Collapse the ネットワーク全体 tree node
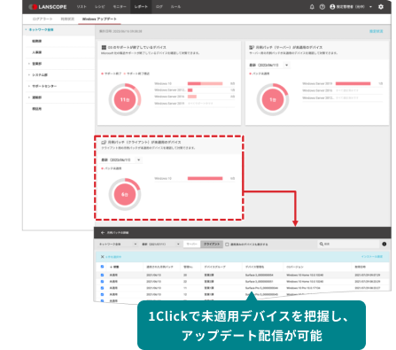396x350 pixels. point(26,29)
